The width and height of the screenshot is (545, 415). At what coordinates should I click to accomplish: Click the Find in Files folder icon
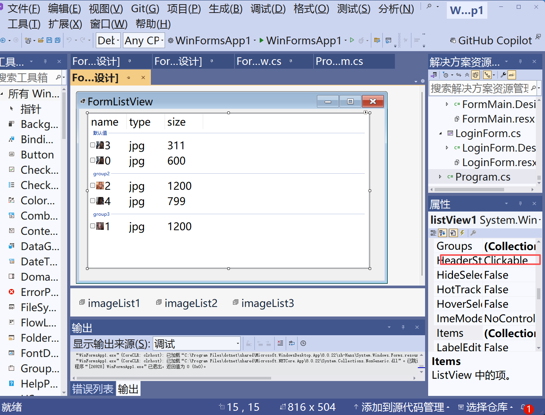pyautogui.click(x=377, y=40)
